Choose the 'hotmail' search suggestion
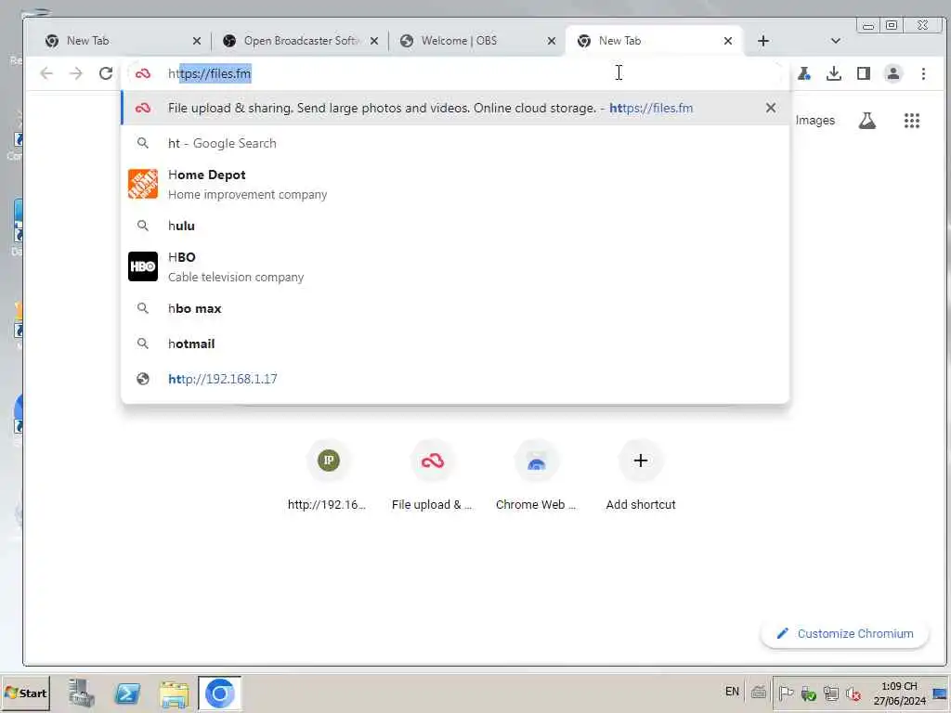Viewport: 951px width, 713px height. click(455, 344)
